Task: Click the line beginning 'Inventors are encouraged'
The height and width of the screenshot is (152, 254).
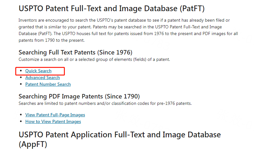Action: tap(124, 20)
